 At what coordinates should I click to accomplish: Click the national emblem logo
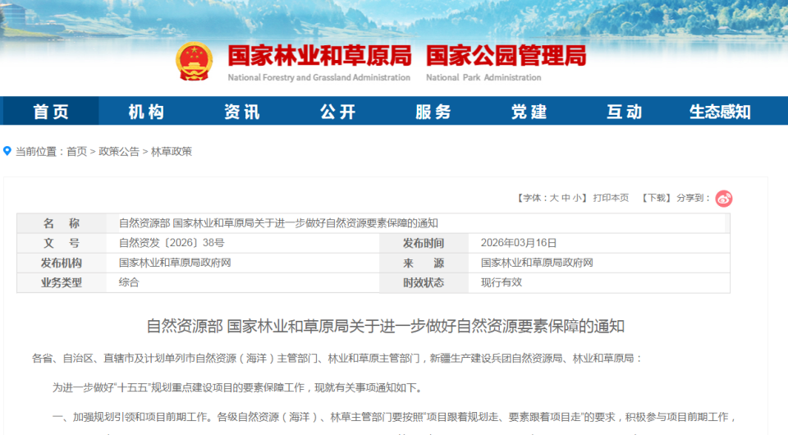[194, 62]
